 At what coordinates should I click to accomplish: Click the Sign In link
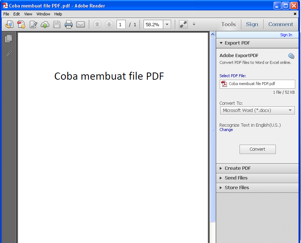point(286,35)
